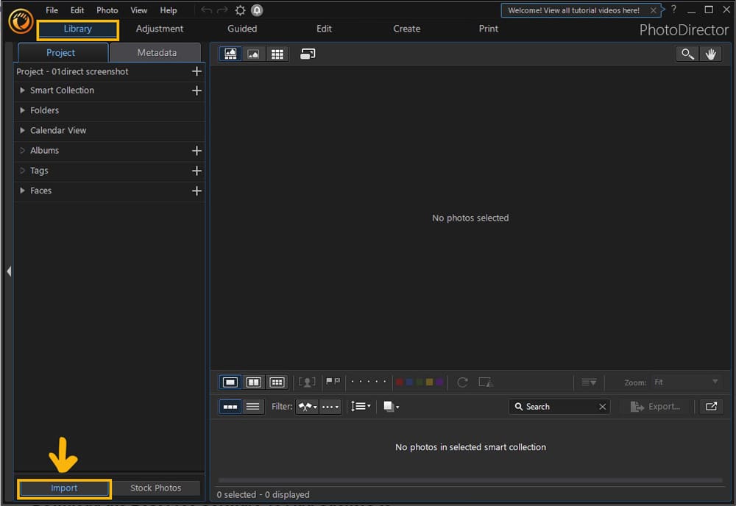Click the face tagging icon

[x=307, y=382]
